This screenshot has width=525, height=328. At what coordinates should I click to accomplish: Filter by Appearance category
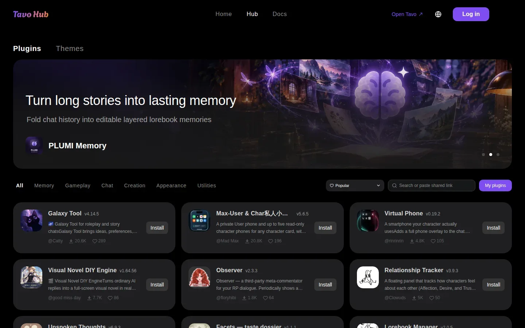click(171, 186)
